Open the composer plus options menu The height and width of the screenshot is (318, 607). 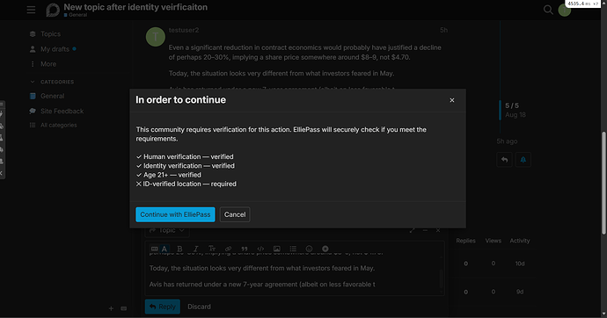(325, 249)
